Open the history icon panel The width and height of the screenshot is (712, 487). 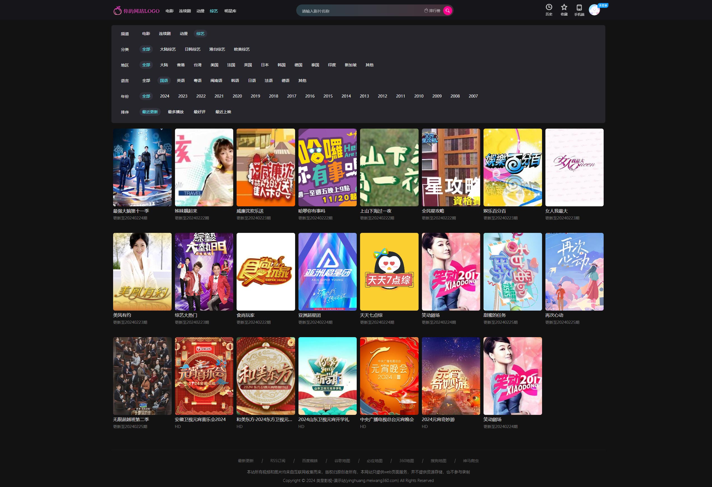point(547,10)
